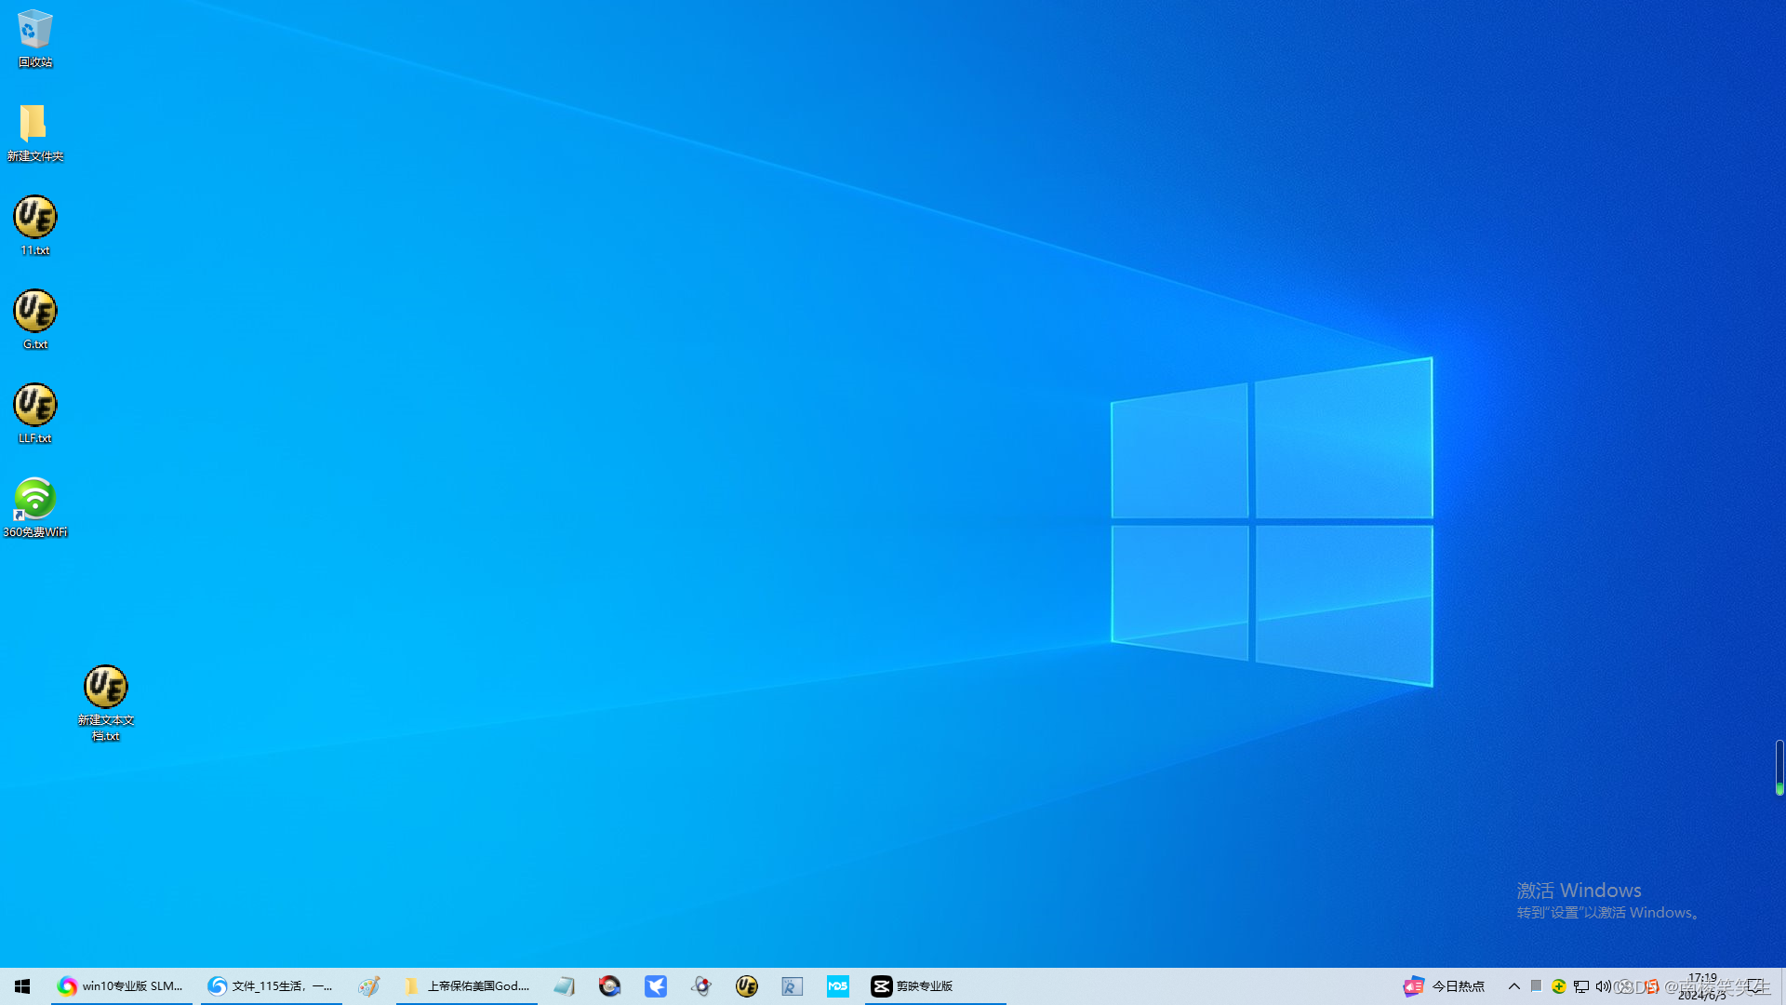Switch to win10专业版 SLM browser window
1786x1005 pixels.
click(x=121, y=986)
